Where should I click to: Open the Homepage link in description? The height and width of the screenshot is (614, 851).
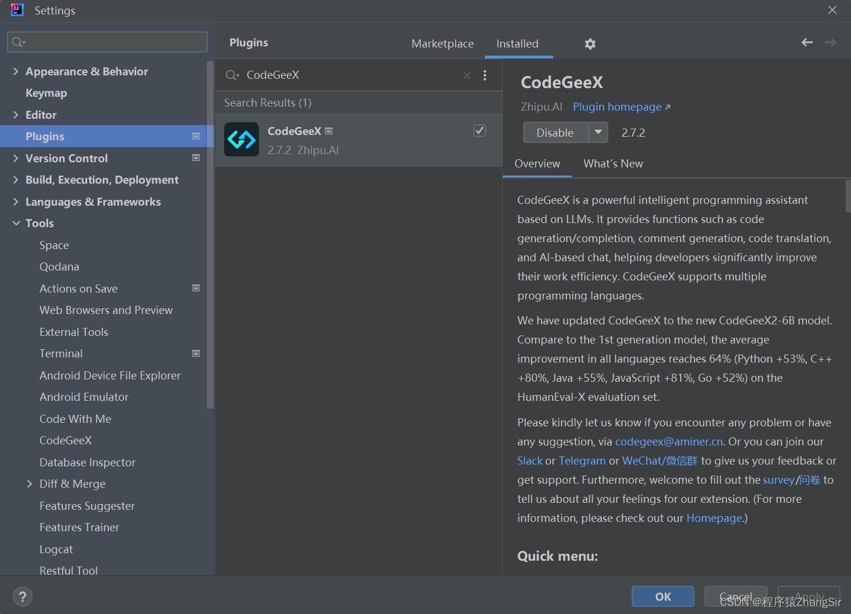pyautogui.click(x=714, y=518)
